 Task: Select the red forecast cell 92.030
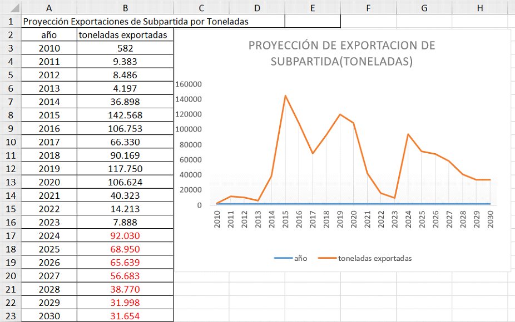(125, 235)
